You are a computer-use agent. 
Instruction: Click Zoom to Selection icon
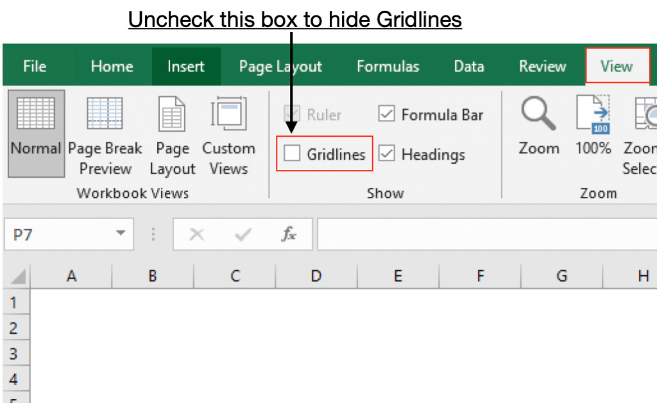(645, 114)
